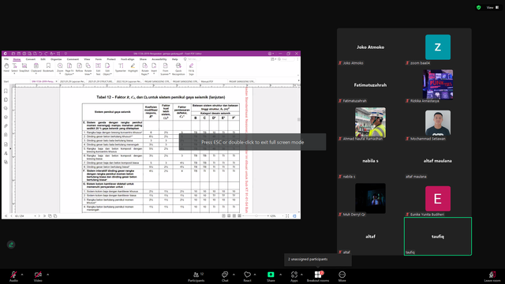
Task: Open Rotate View in Foxit ribbon
Action: click(88, 69)
